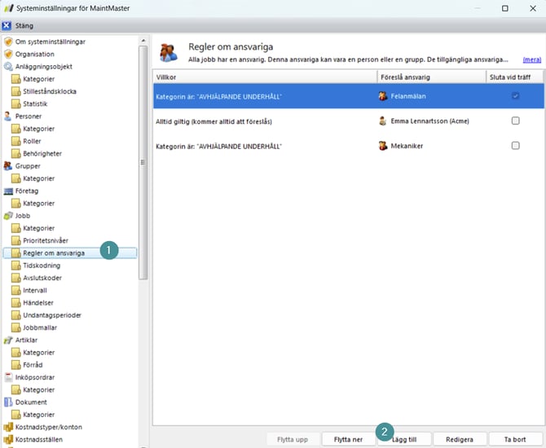546x448 pixels.
Task: Click the Redigera button
Action: 460,440
